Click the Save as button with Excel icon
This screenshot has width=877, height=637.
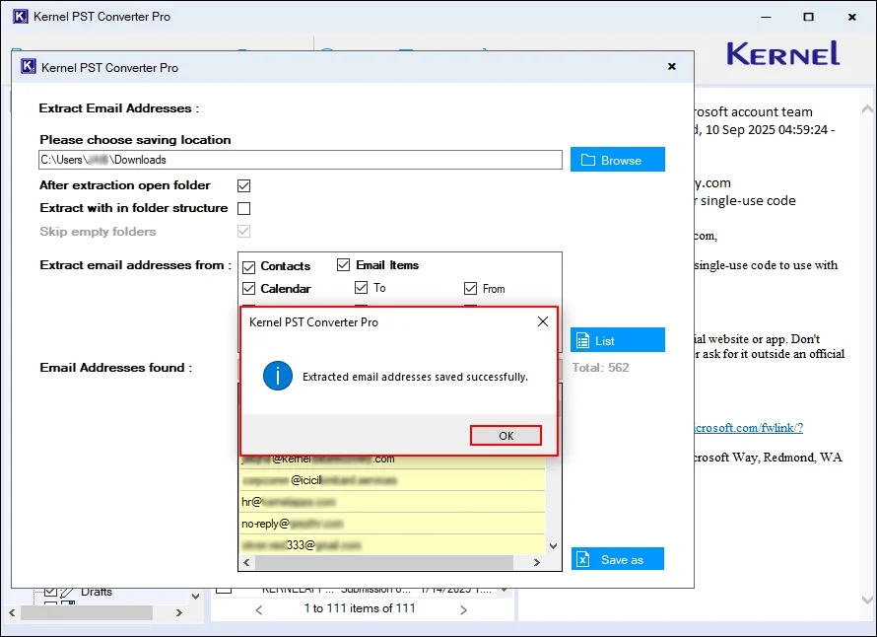(x=617, y=559)
